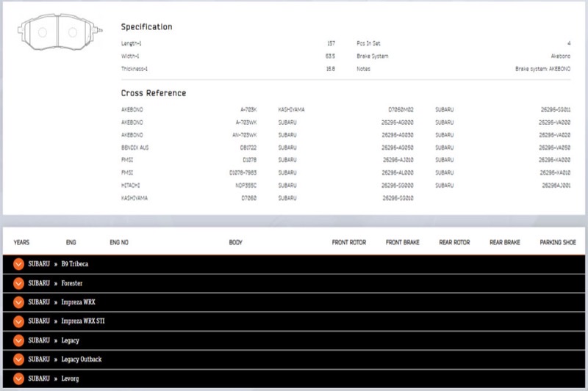The height and width of the screenshot is (391, 588).
Task: Click the Levorg orange chevron icon
Action: tap(18, 379)
